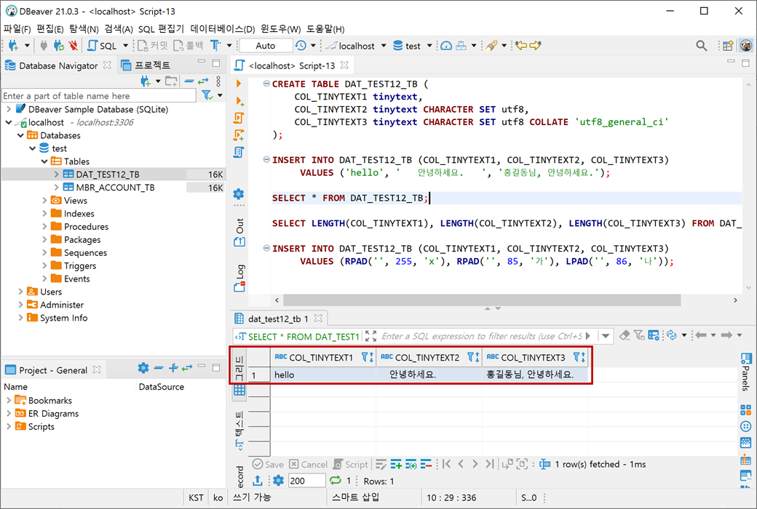Screen dimensions: 757x509
Task: Click the Add row icon in results toolbar
Action: click(396, 464)
